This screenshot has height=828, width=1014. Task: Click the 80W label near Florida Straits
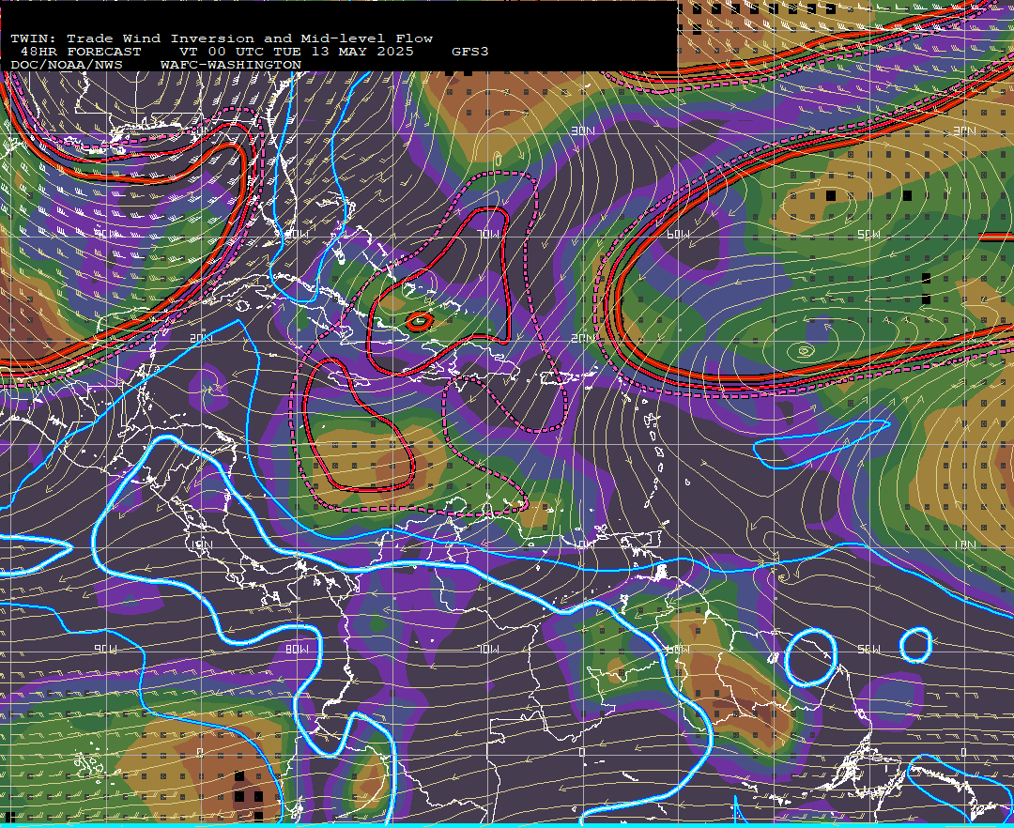[x=297, y=234]
